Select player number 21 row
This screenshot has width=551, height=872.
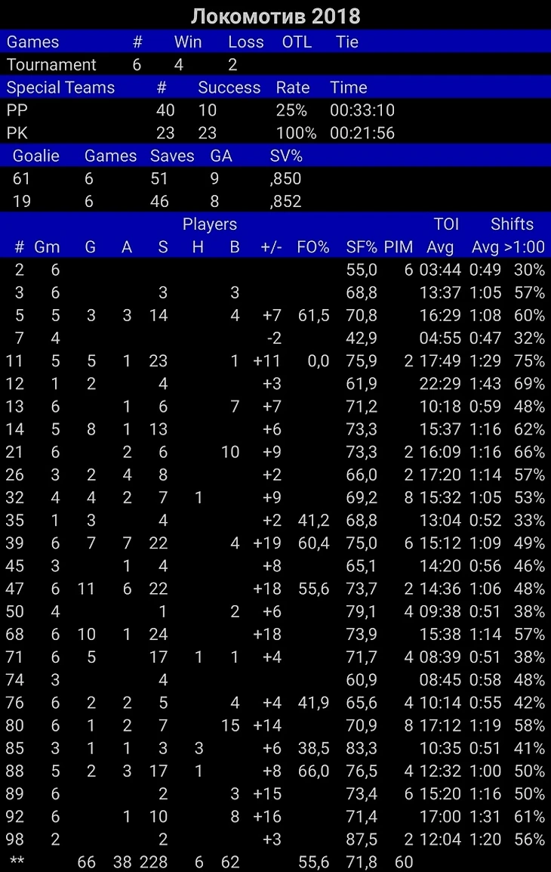275,452
